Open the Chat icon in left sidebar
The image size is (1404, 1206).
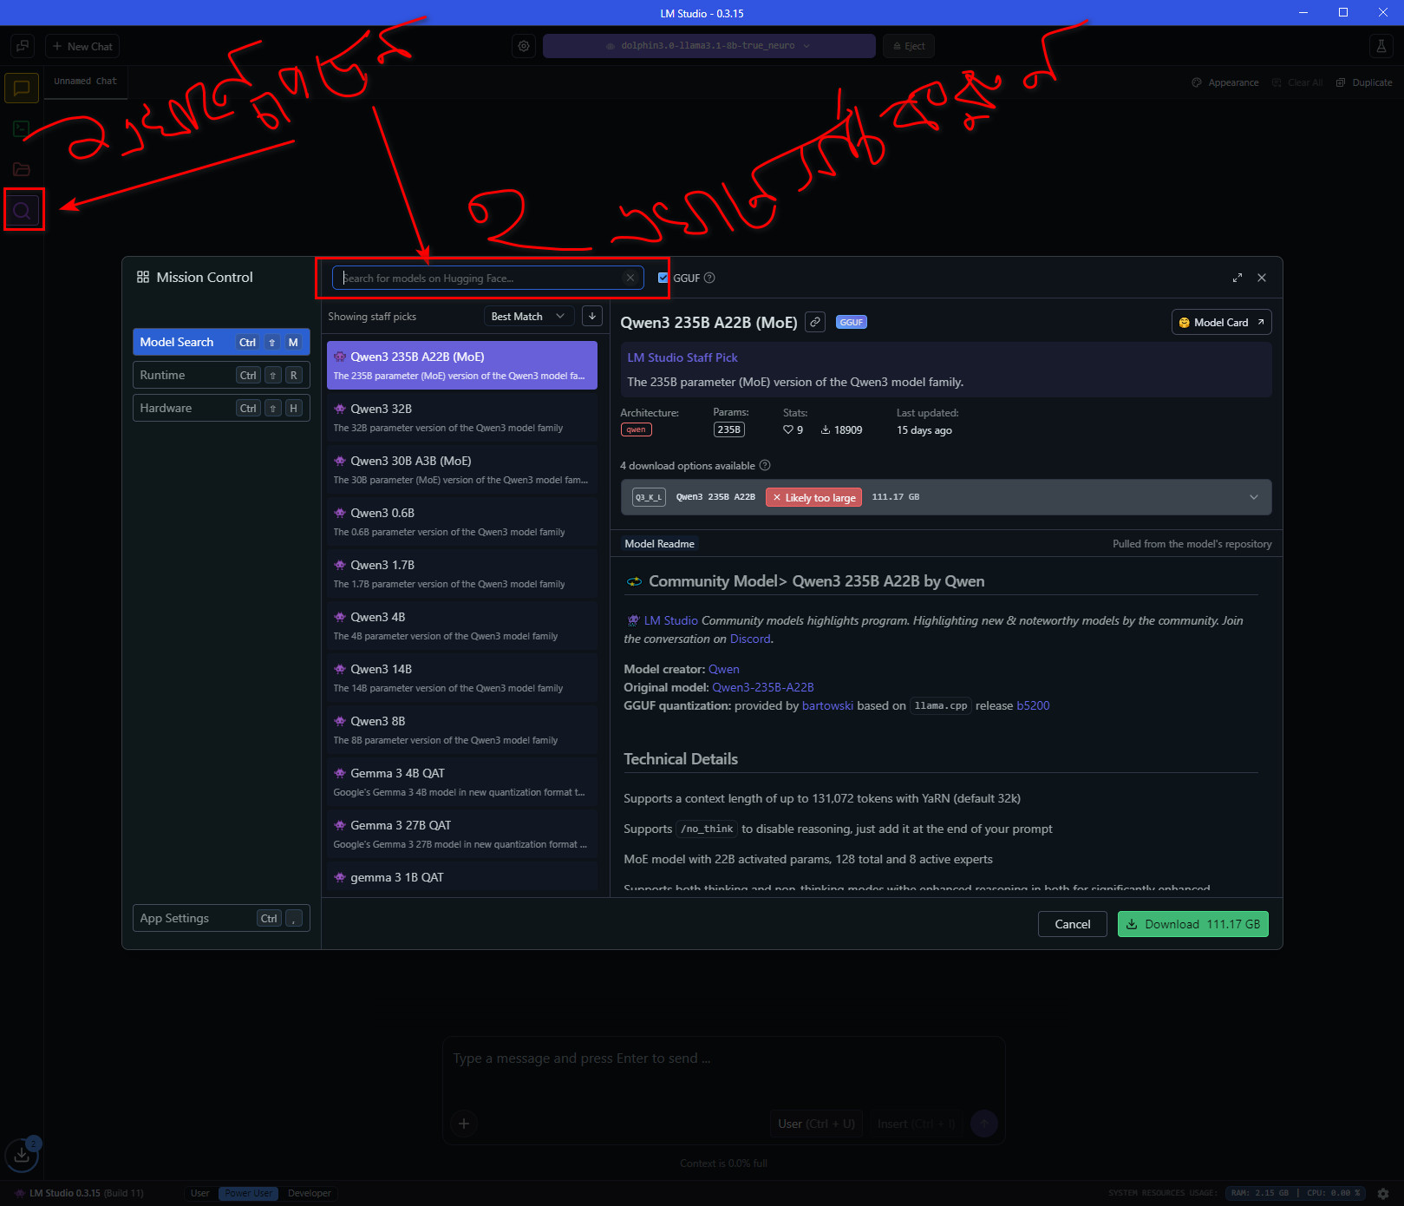coord(22,88)
